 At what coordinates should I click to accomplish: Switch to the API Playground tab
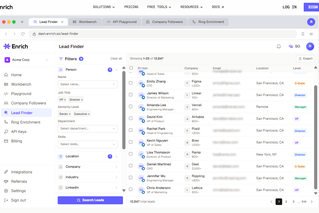(122, 22)
